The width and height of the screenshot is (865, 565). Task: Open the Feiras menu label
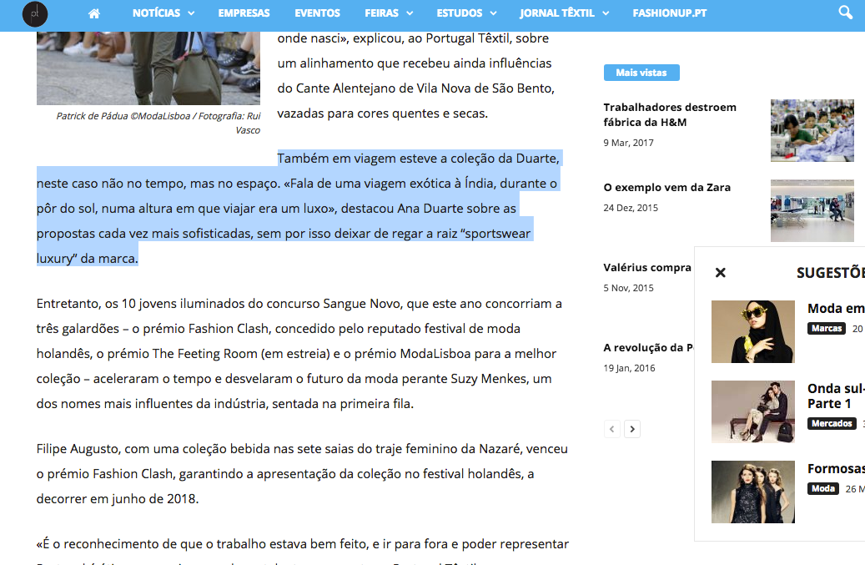pyautogui.click(x=381, y=13)
